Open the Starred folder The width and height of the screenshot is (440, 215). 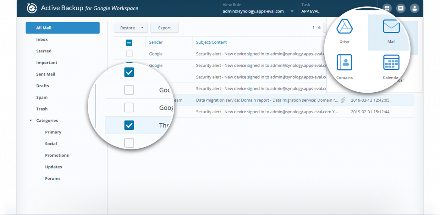click(x=44, y=51)
